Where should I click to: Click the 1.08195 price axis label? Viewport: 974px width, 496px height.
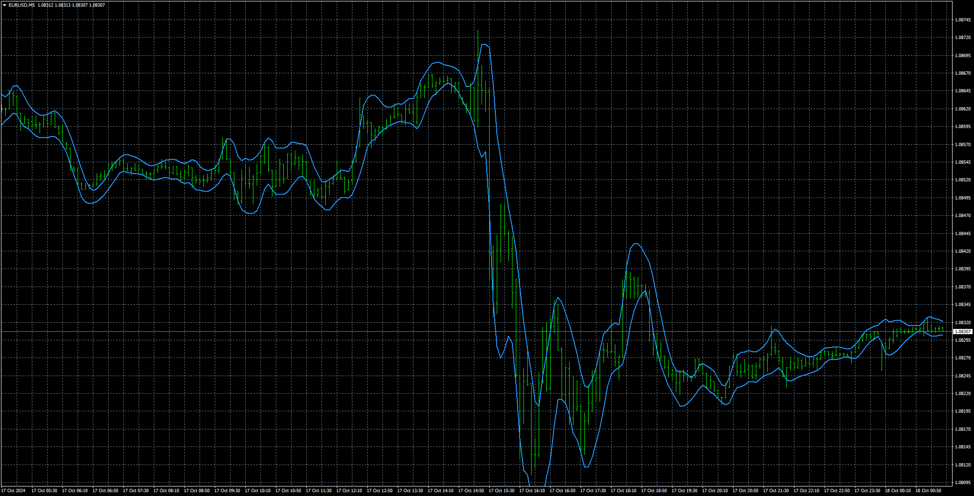[963, 411]
